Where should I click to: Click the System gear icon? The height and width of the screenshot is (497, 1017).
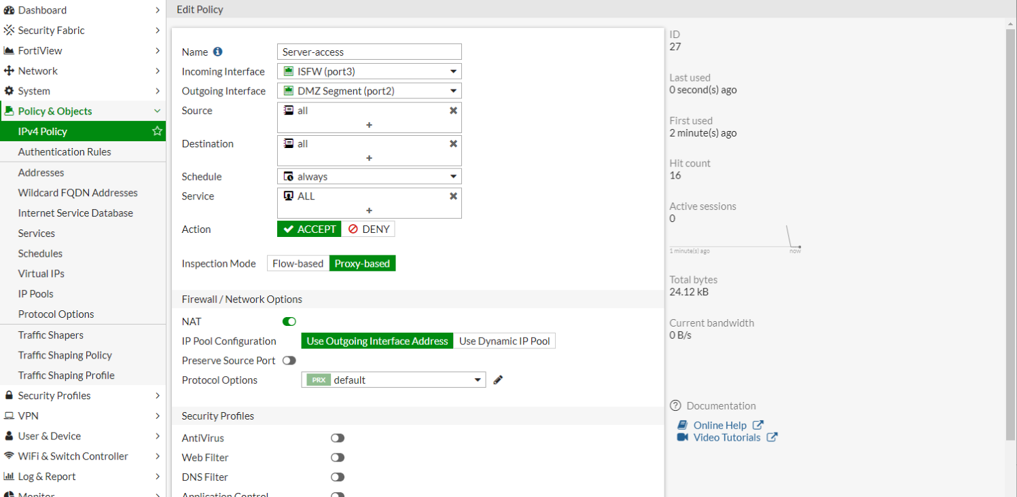(10, 91)
